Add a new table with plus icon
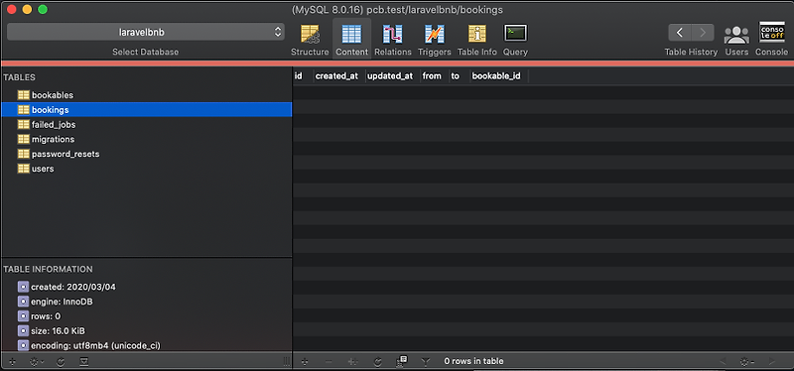The width and height of the screenshot is (794, 371). 13,362
